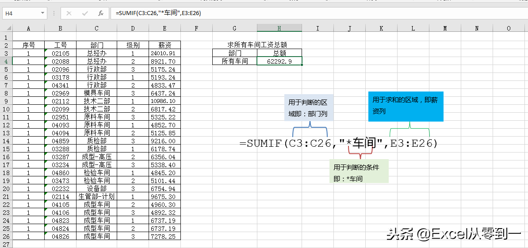Select column F header
This screenshot has width=528, height=248.
(x=196, y=29)
